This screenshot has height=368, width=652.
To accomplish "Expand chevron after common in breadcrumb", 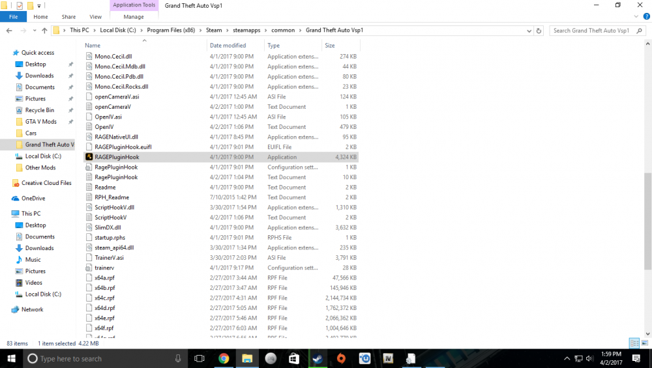I will pyautogui.click(x=300, y=31).
